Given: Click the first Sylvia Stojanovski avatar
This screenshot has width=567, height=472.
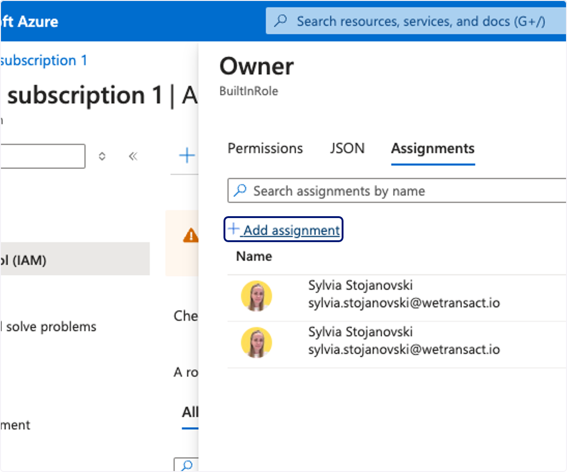Looking at the screenshot, I should coord(257,296).
